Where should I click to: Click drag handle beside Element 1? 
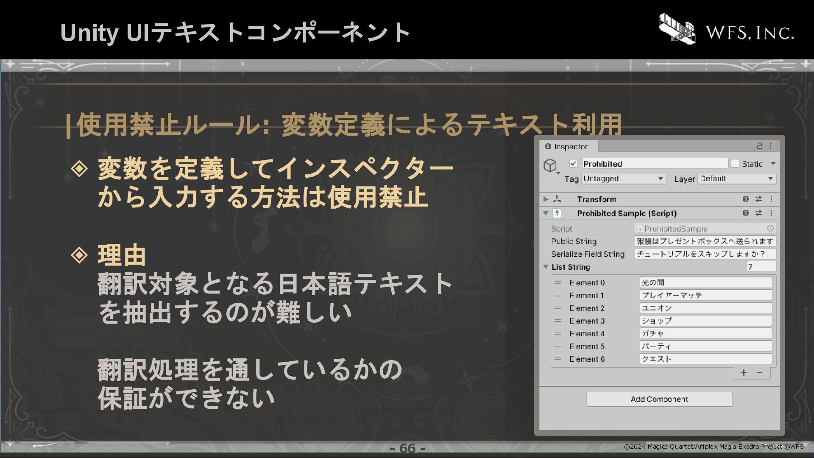(x=558, y=296)
